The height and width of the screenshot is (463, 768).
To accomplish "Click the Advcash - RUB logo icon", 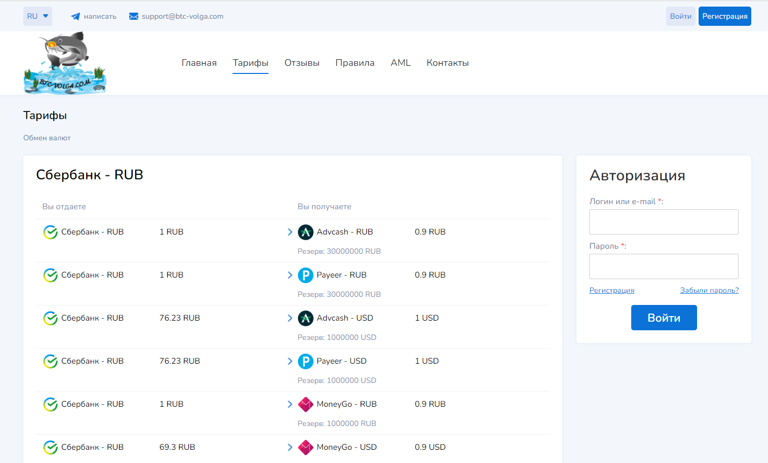I will click(305, 232).
